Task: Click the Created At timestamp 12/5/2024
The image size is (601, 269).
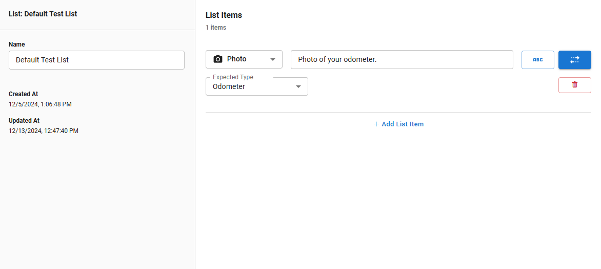Action: (x=40, y=104)
